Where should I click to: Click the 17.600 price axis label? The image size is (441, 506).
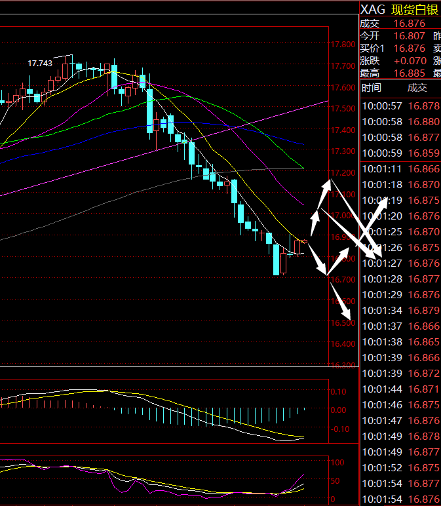[x=343, y=87]
